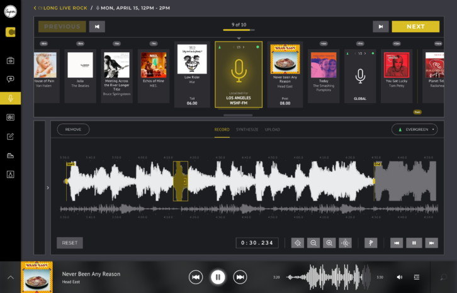The height and width of the screenshot is (293, 457).
Task: Switch to the Record tab
Action: [222, 130]
